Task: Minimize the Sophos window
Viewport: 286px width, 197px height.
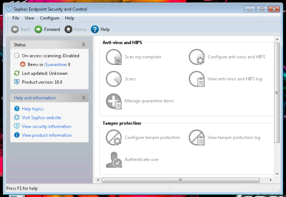Action: (x=250, y=9)
